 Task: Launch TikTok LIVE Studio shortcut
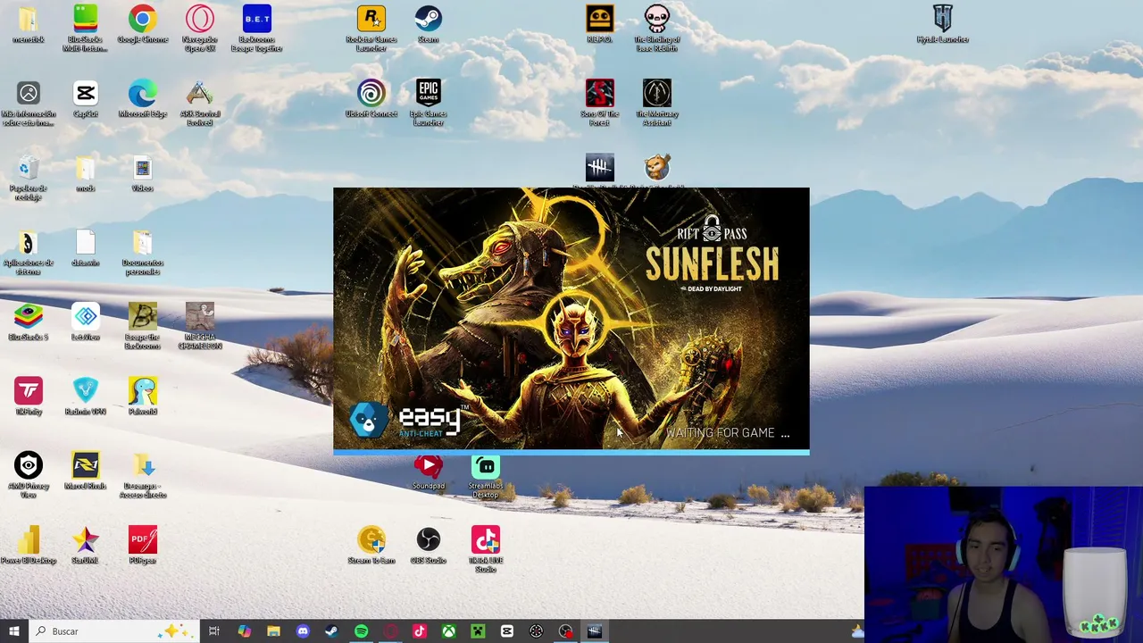tap(486, 549)
